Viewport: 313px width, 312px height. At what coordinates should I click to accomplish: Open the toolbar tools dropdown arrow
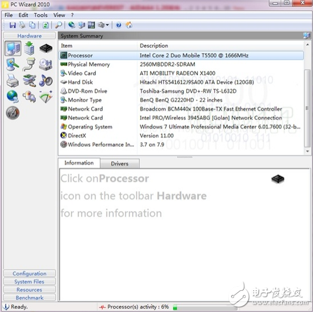tap(107, 25)
